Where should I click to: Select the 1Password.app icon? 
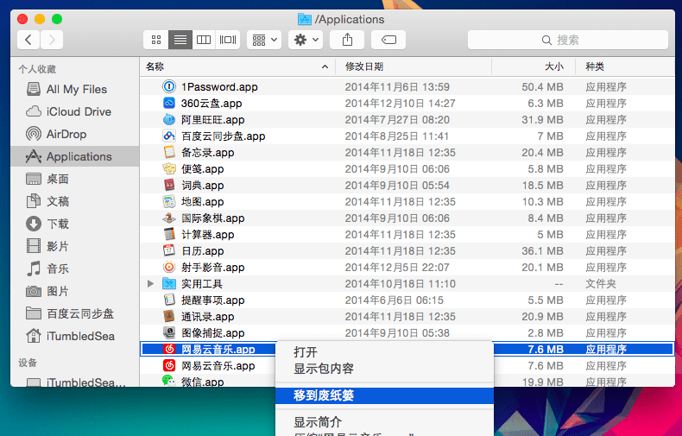coord(168,86)
